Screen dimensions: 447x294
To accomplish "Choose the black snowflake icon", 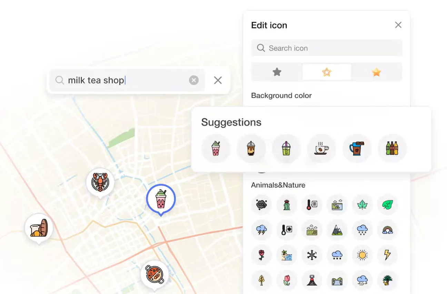I will coord(312,255).
